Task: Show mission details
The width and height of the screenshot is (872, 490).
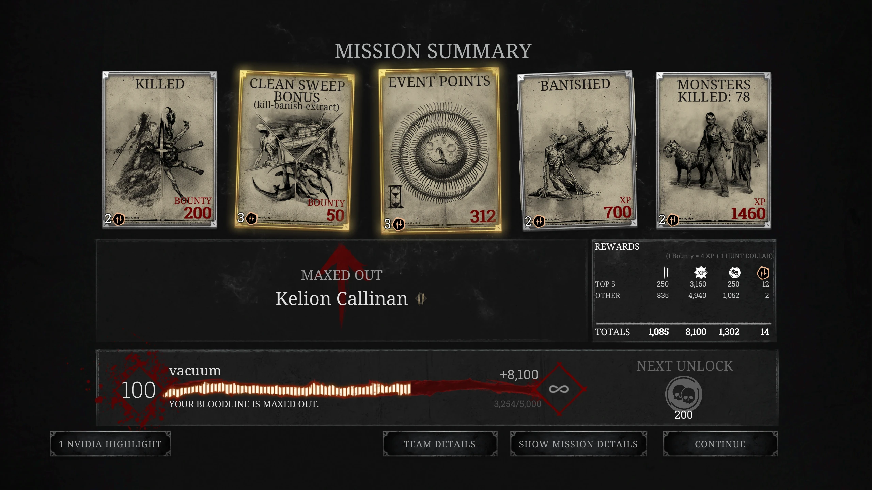Action: coord(578,444)
